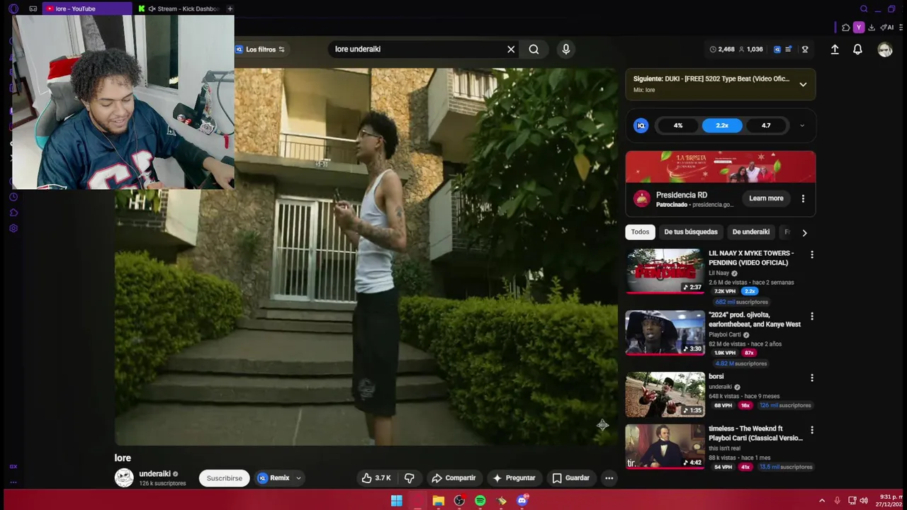This screenshot has width=907, height=510.
Task: Open the "2024" Playboi Carti thumbnail
Action: click(x=665, y=332)
